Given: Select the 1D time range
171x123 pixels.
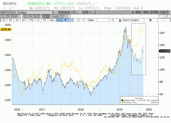Looking at the screenshot, I should [4, 20].
